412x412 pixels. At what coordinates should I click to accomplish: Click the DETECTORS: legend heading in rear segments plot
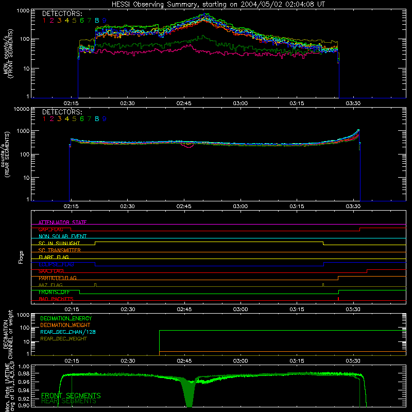pyautogui.click(x=62, y=112)
